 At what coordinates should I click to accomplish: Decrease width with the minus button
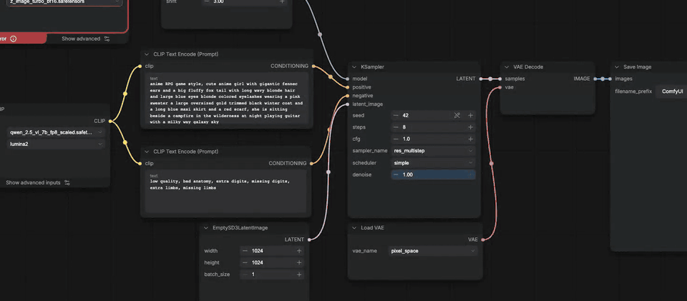coord(245,251)
